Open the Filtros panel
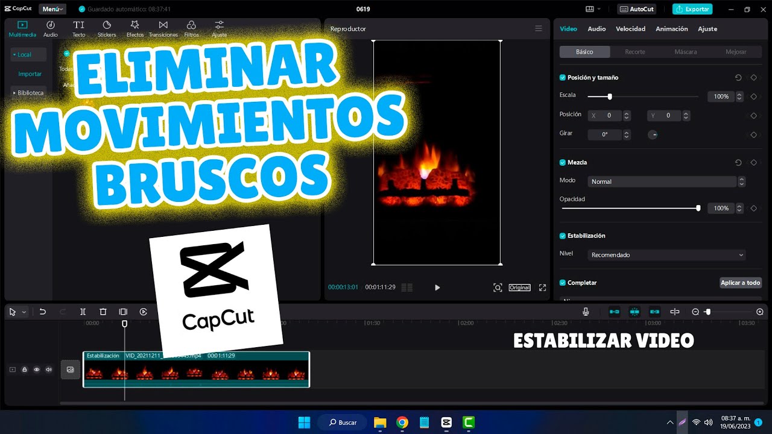This screenshot has width=772, height=434. [x=191, y=28]
